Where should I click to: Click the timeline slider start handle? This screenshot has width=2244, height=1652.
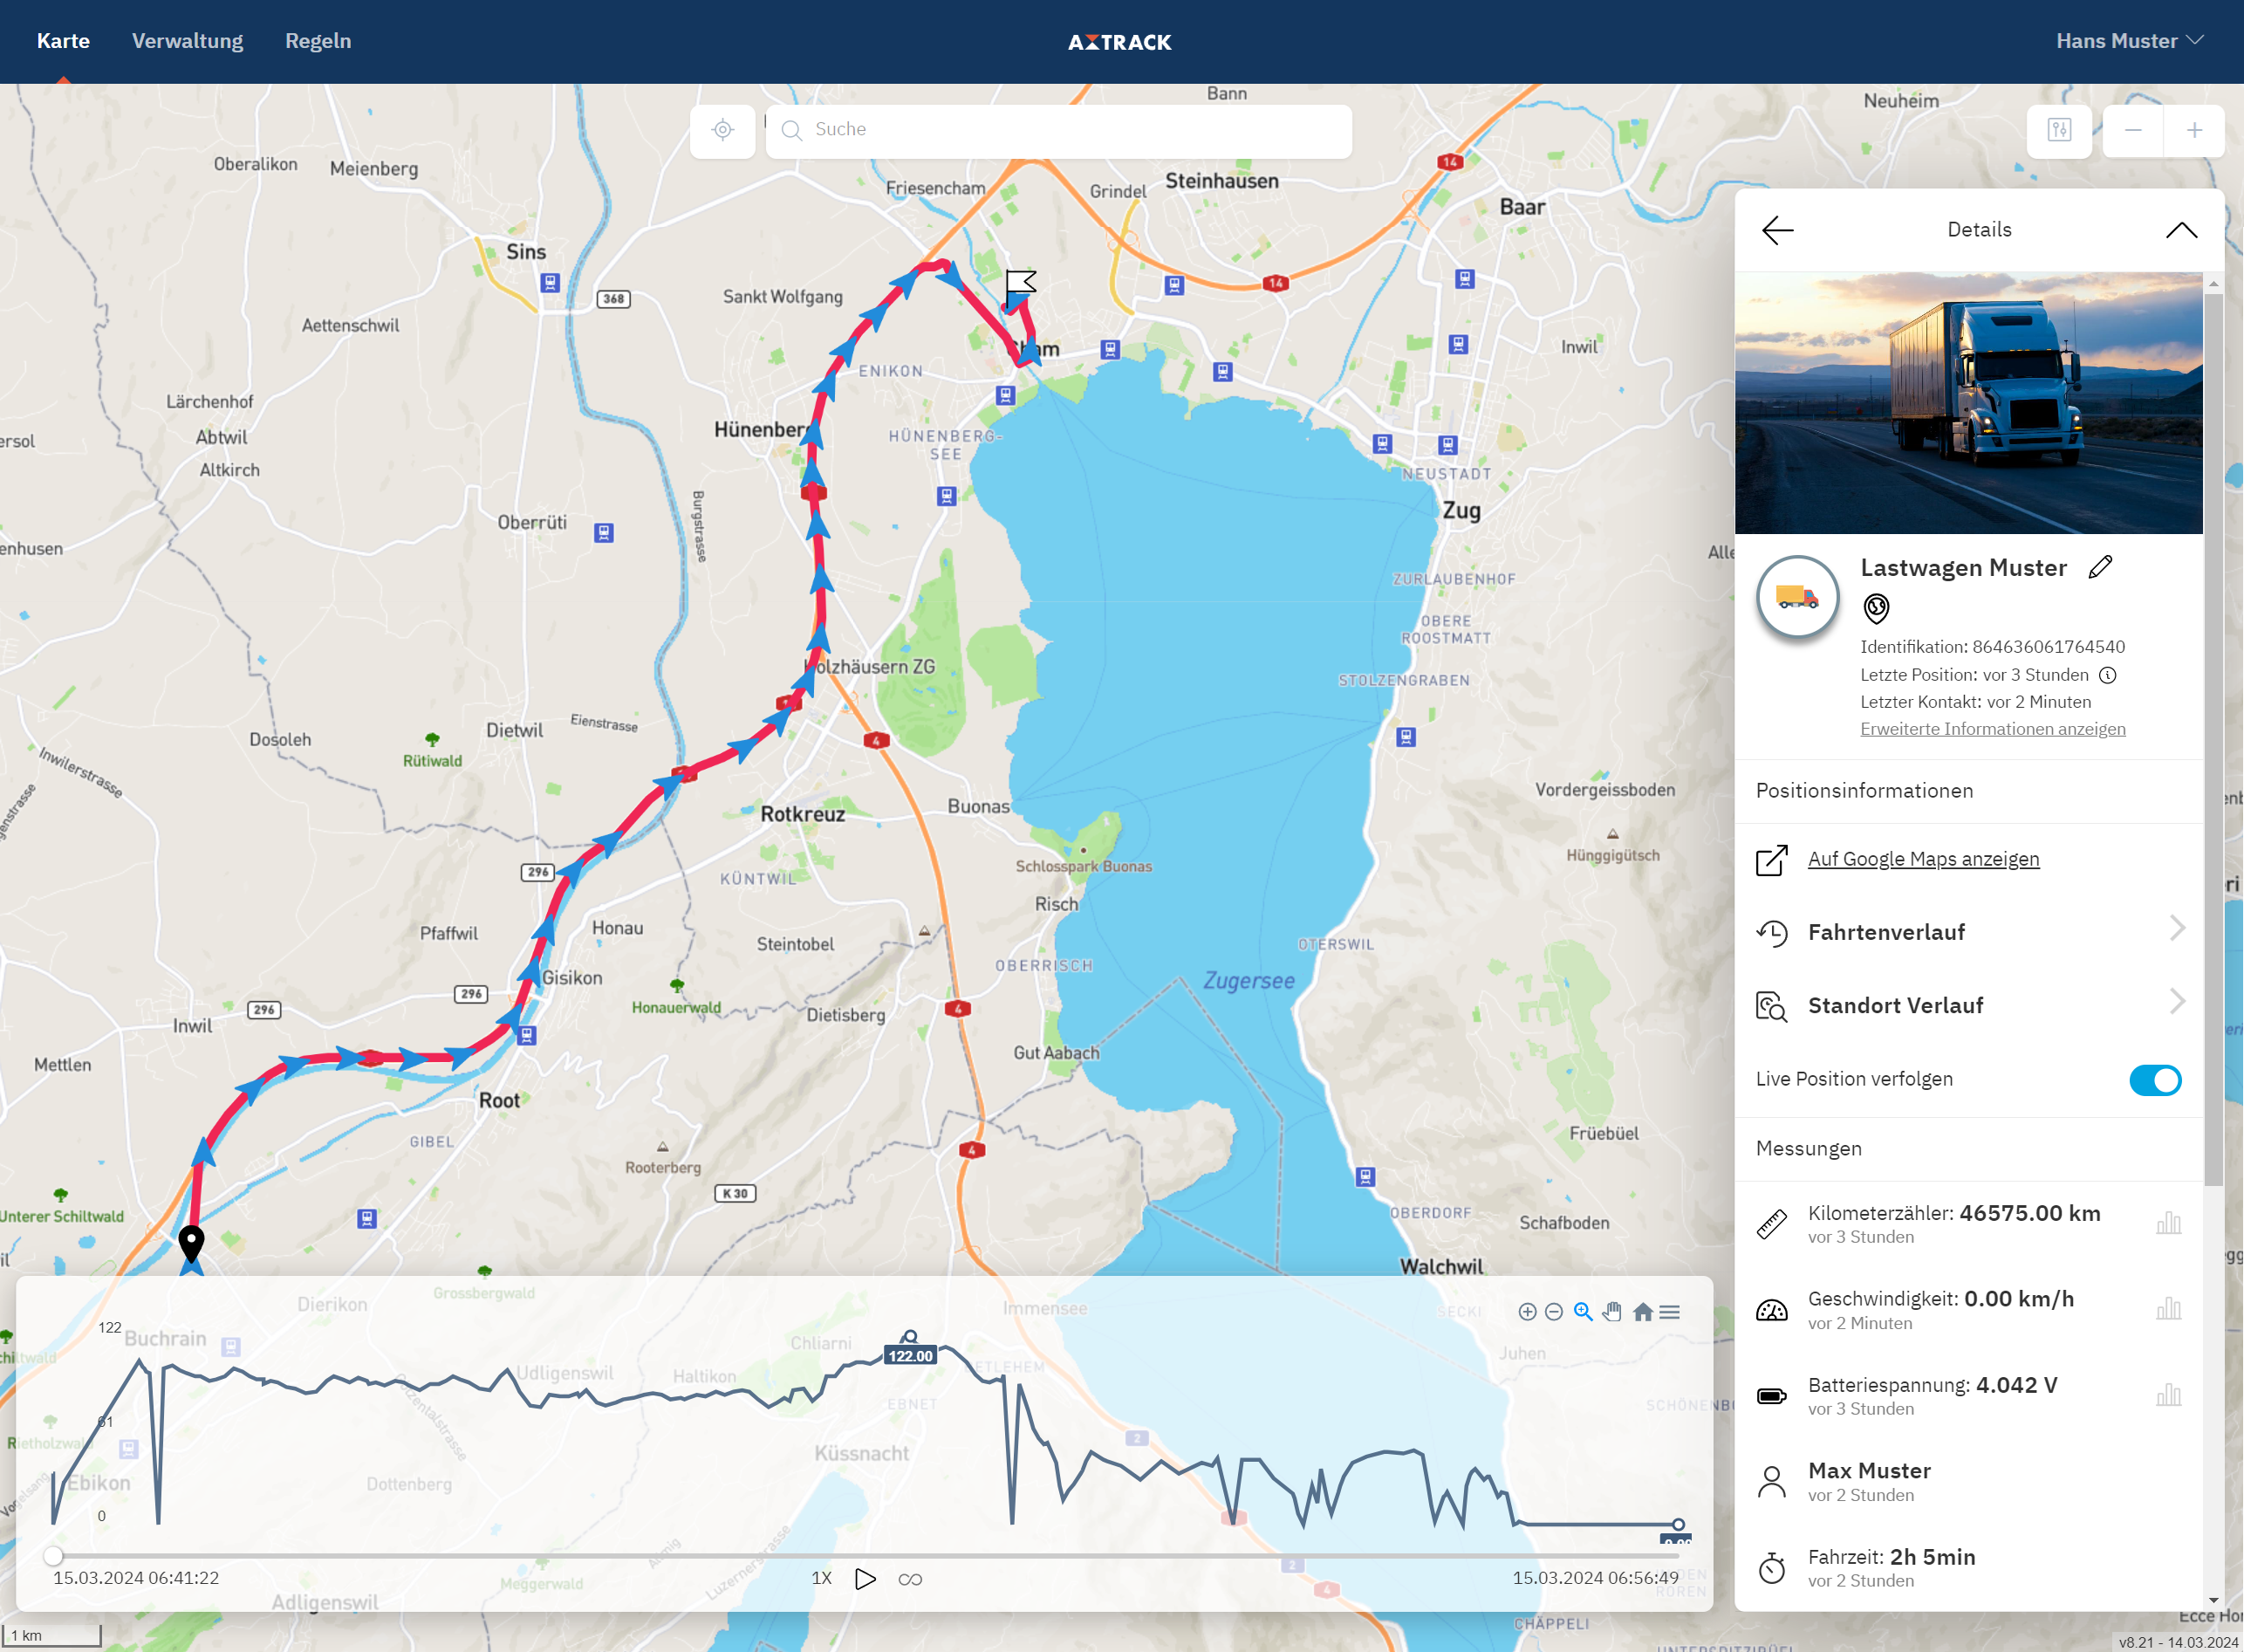[53, 1555]
